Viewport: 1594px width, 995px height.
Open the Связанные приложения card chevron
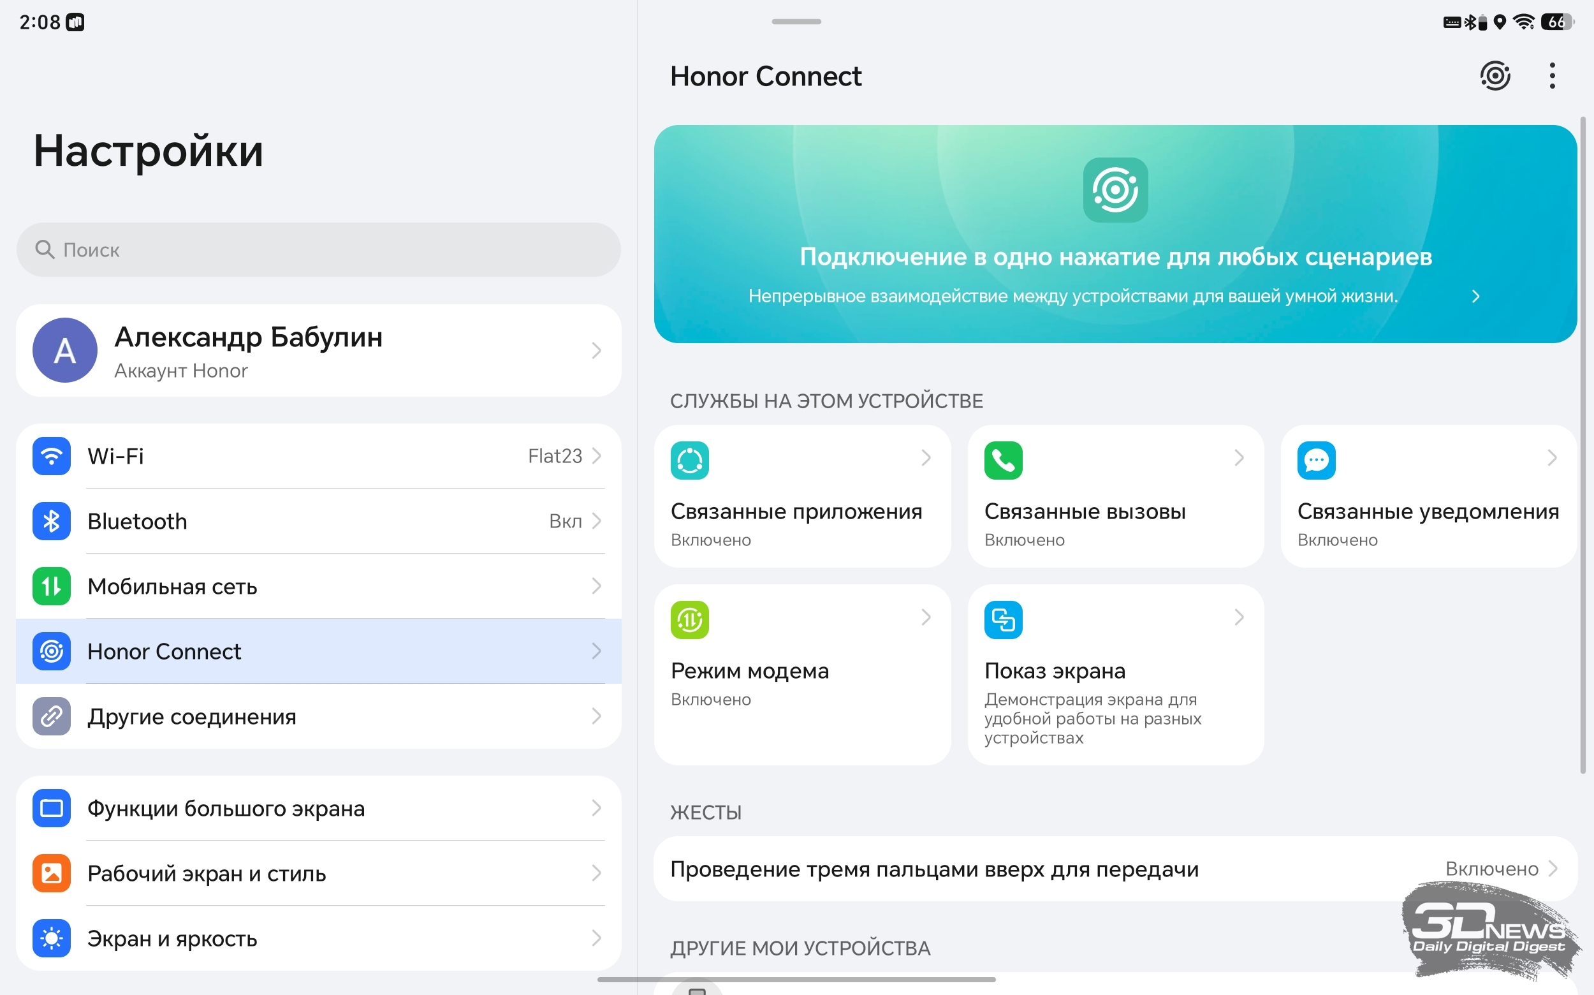pyautogui.click(x=926, y=457)
